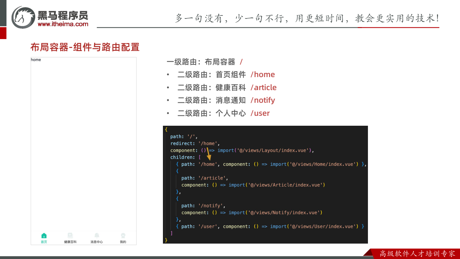Click the bullet text 二级路由：健康百科
Screen dimensions: 460x259
coord(212,88)
